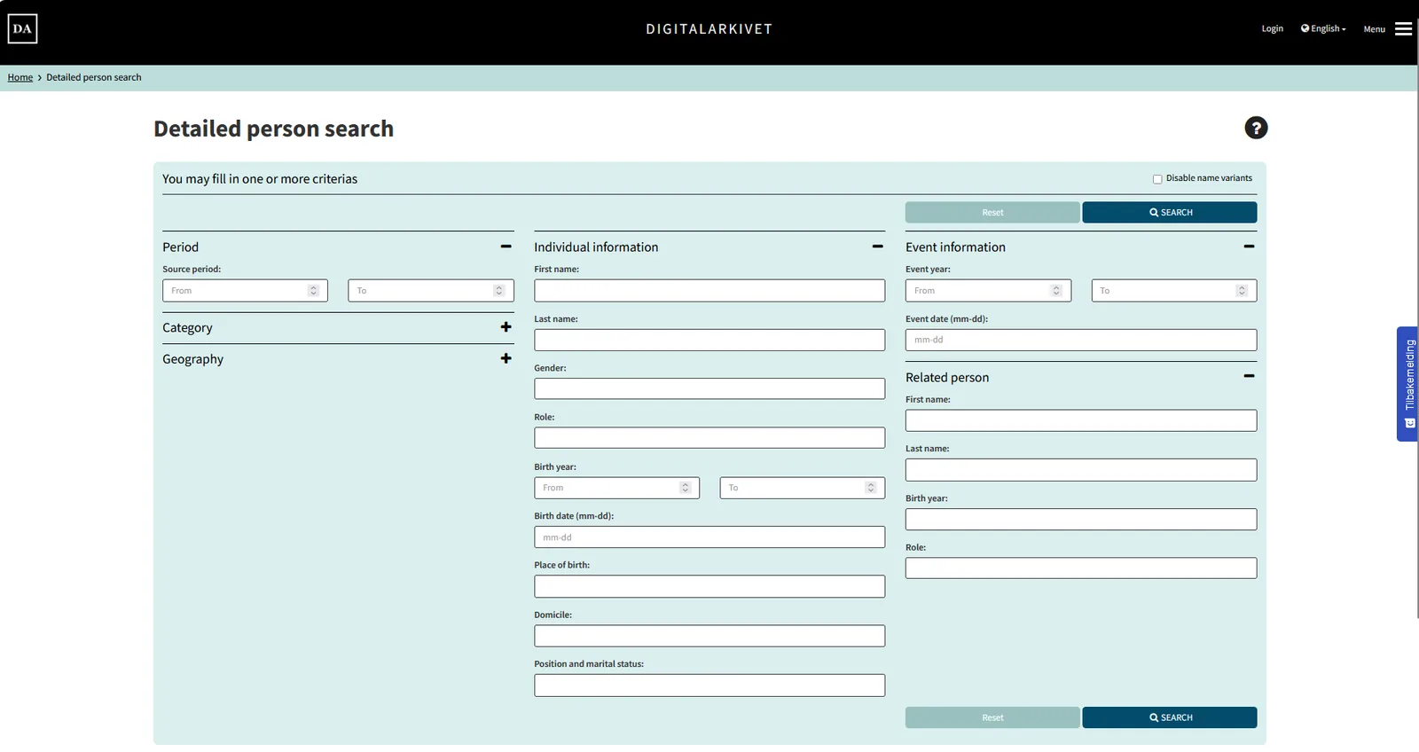
Task: Collapse the Period section
Action: coord(506,247)
